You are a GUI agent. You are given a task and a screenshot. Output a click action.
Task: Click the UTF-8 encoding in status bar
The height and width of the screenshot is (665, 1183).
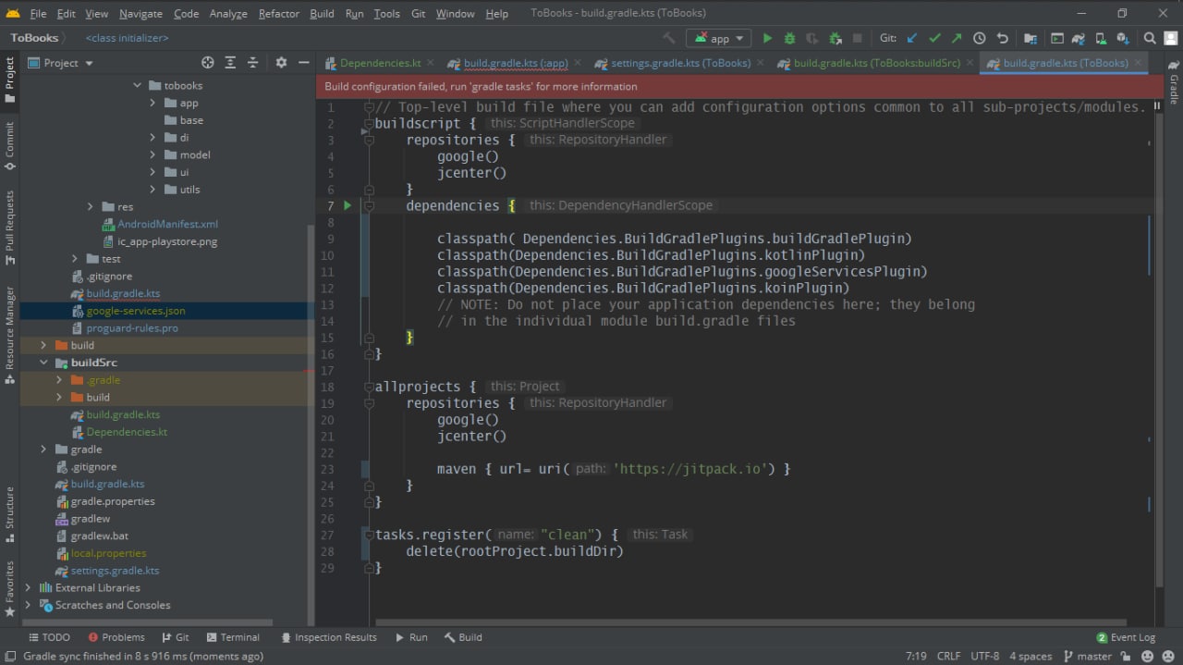(984, 656)
